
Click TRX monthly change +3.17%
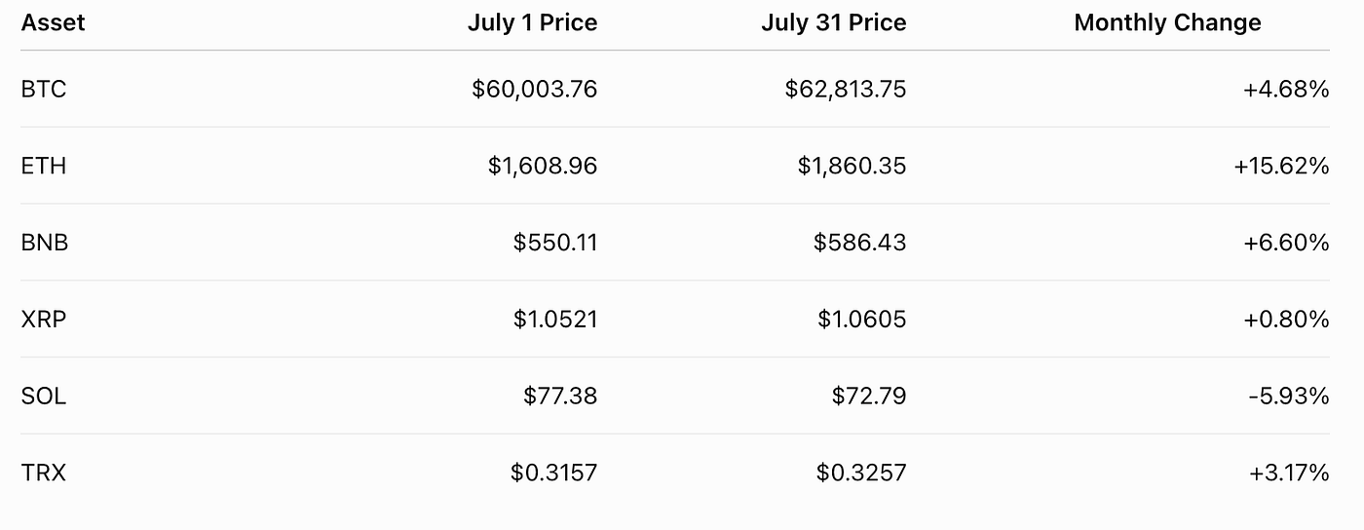(1289, 473)
